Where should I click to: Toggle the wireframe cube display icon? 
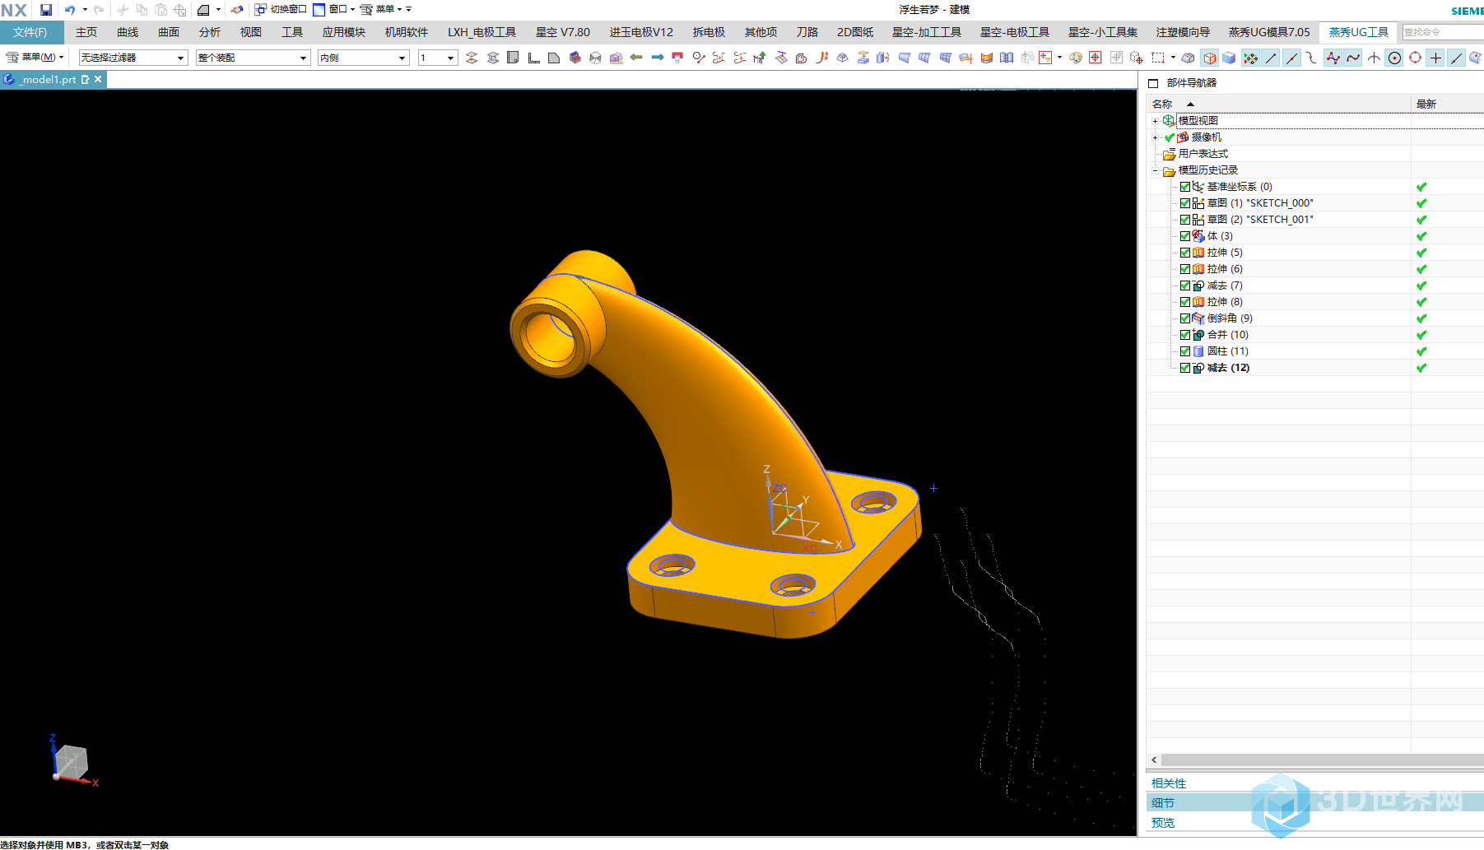pyautogui.click(x=1209, y=58)
